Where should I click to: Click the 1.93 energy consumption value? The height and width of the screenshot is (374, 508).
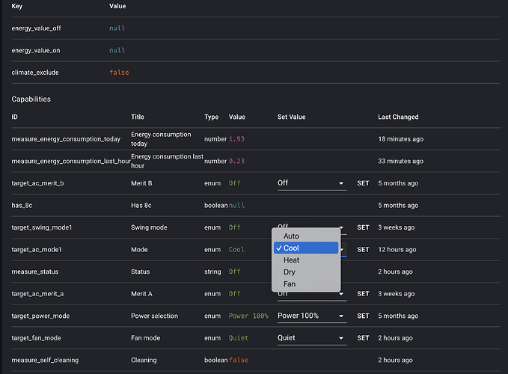[236, 139]
